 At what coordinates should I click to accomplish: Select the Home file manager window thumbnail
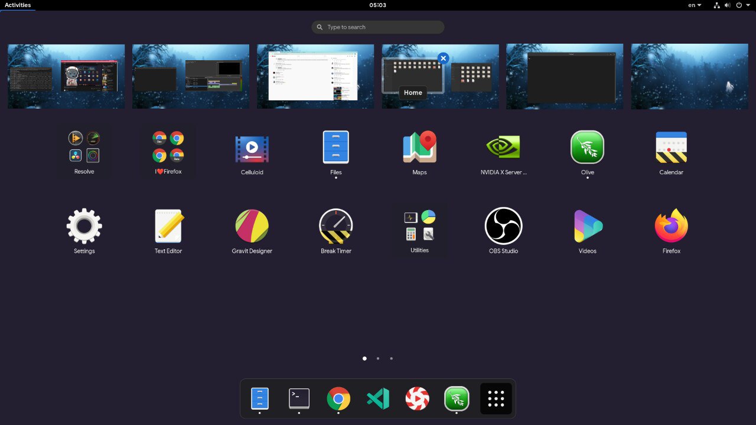point(413,75)
